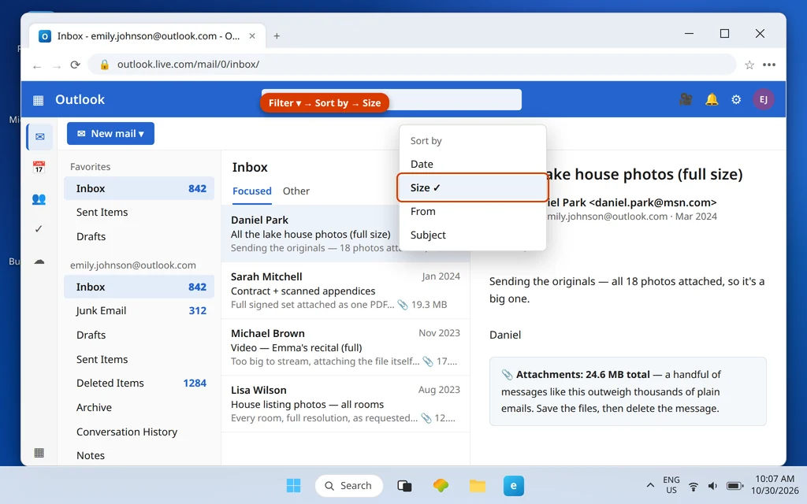Click the Attachments 24.6 MB total box
Viewport: 807px width, 504px height.
tap(628, 391)
